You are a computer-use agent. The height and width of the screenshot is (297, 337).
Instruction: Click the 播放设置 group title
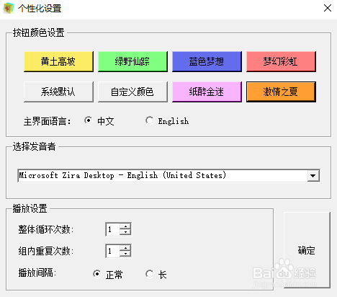pyautogui.click(x=30, y=208)
